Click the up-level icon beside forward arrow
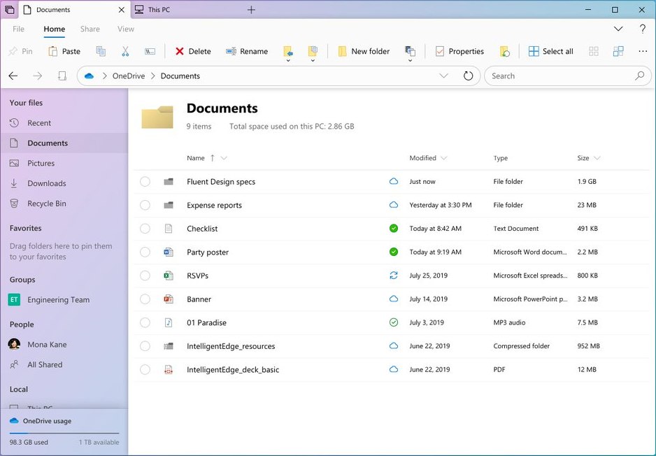Screen dimensions: 656x456 pos(62,76)
